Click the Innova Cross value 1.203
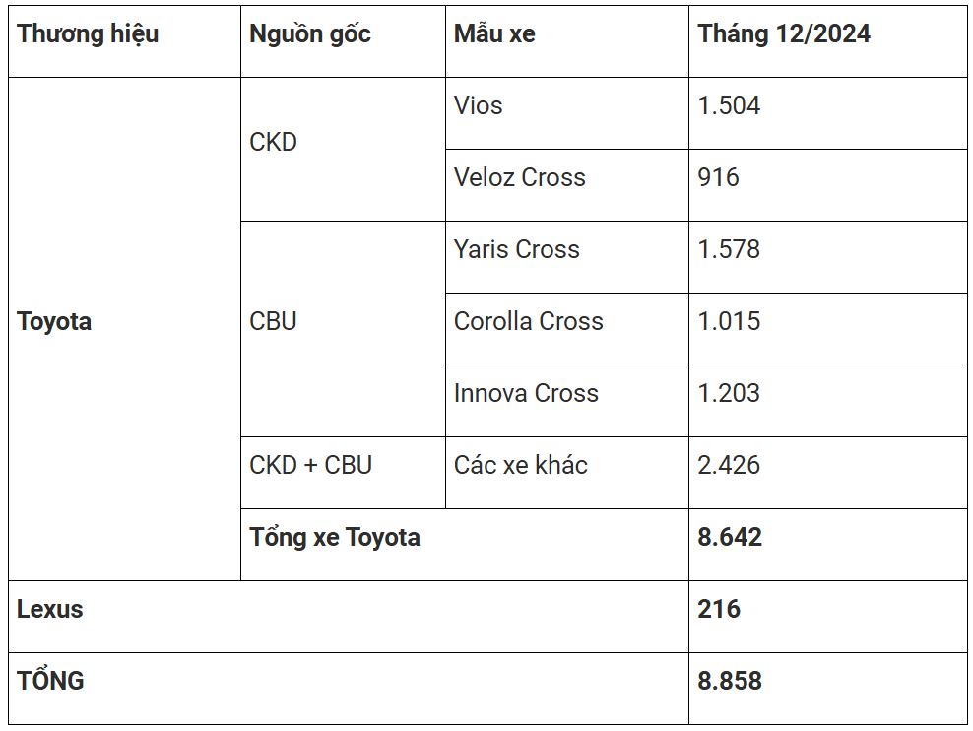 (729, 394)
